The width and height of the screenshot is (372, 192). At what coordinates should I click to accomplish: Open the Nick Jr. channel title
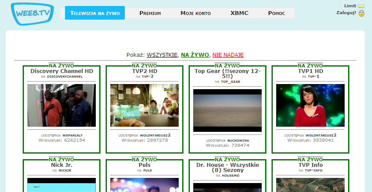point(62,165)
